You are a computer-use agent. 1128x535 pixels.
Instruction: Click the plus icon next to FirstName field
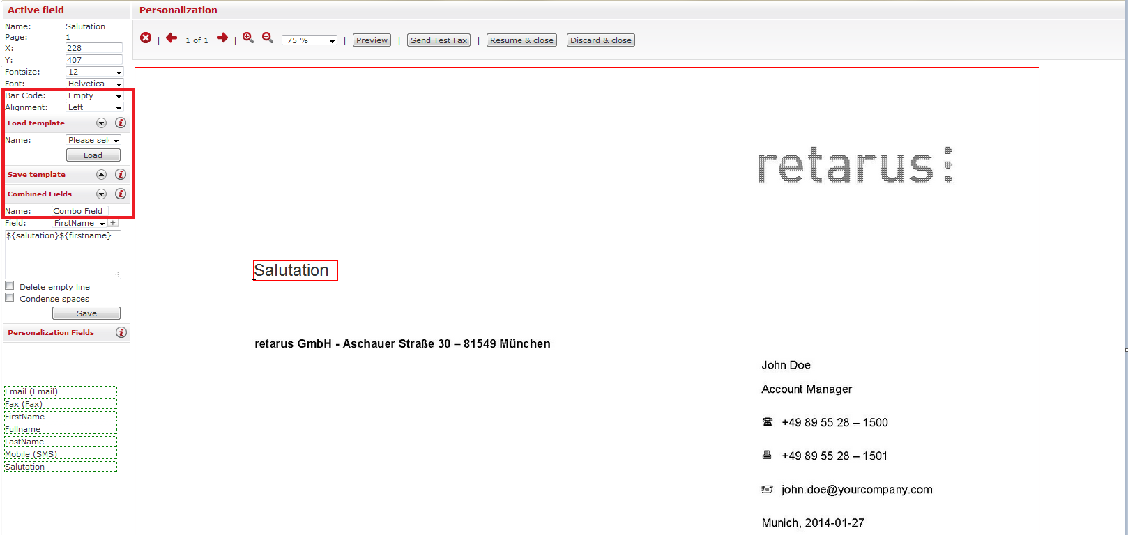coord(113,224)
